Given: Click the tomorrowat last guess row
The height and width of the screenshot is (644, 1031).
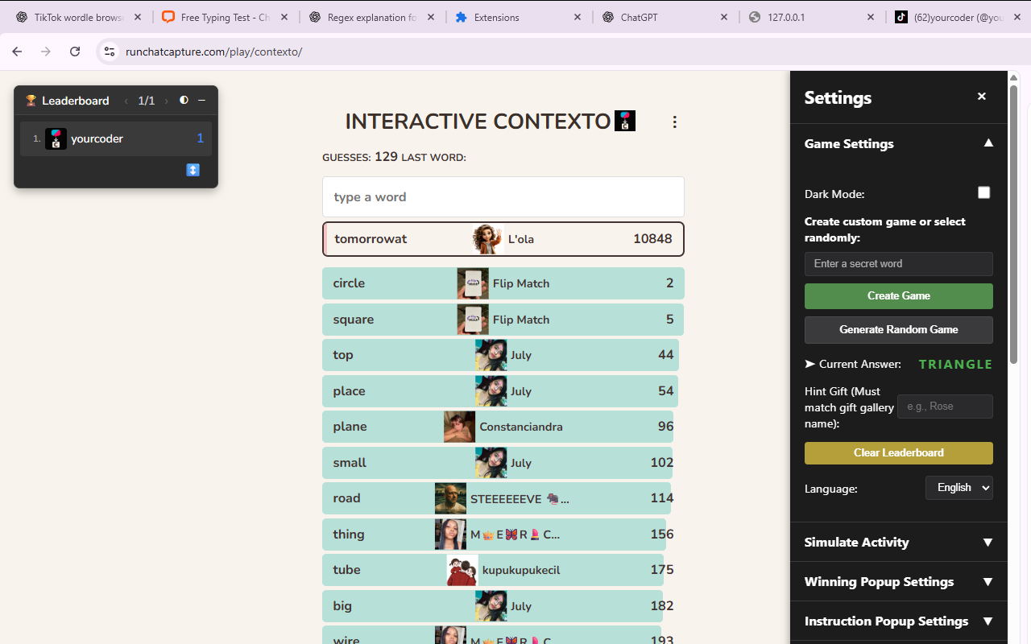Looking at the screenshot, I should tap(503, 239).
